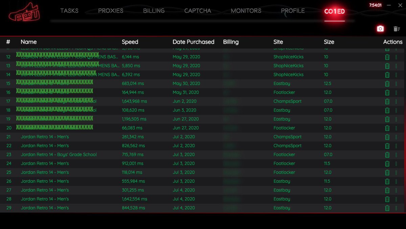Screen dimensions: 406x229
Task: Click date May 31, 2020
Action: coord(186,92)
